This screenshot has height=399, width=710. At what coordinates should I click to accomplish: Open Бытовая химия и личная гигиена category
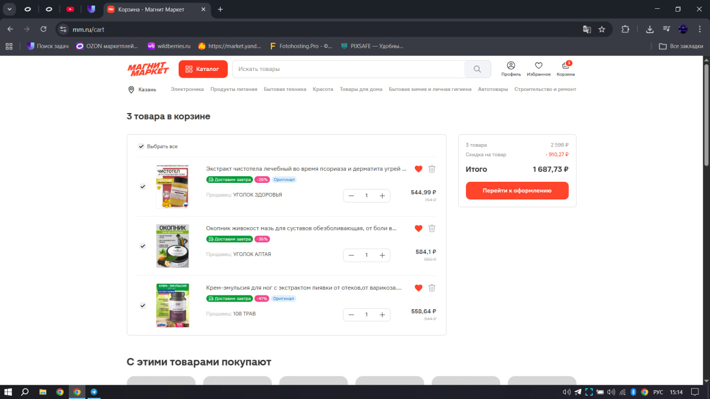(430, 89)
